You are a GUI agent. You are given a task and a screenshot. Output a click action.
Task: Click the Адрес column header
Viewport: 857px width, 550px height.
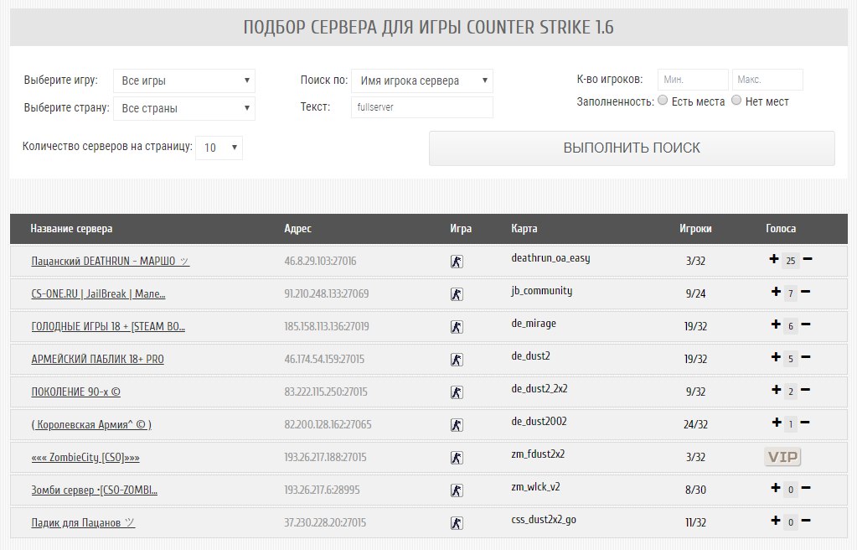pos(298,229)
